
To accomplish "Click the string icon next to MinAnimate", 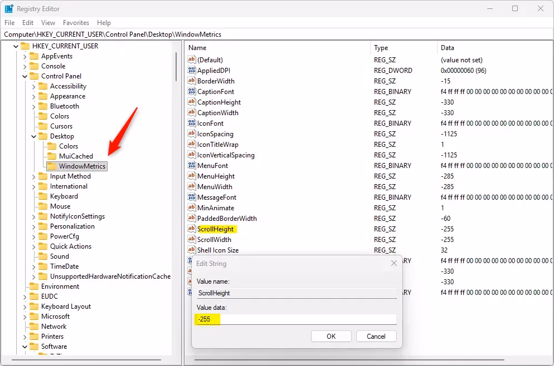I will coord(192,207).
